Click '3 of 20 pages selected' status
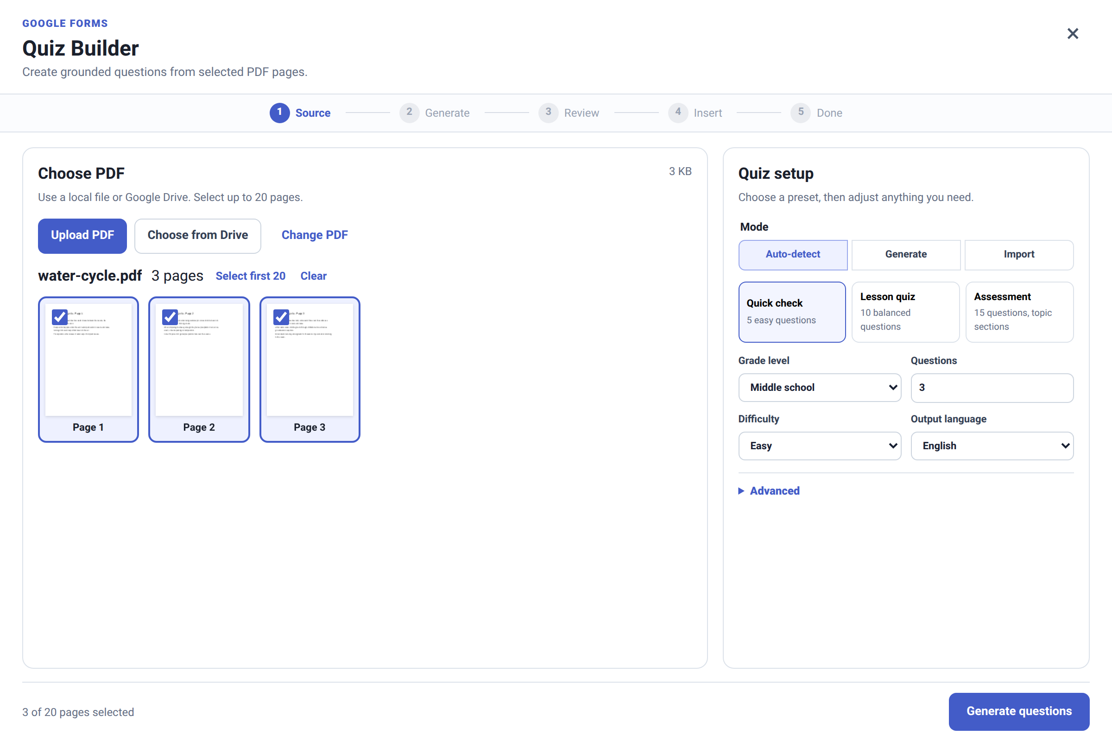The height and width of the screenshot is (741, 1112). tap(78, 712)
